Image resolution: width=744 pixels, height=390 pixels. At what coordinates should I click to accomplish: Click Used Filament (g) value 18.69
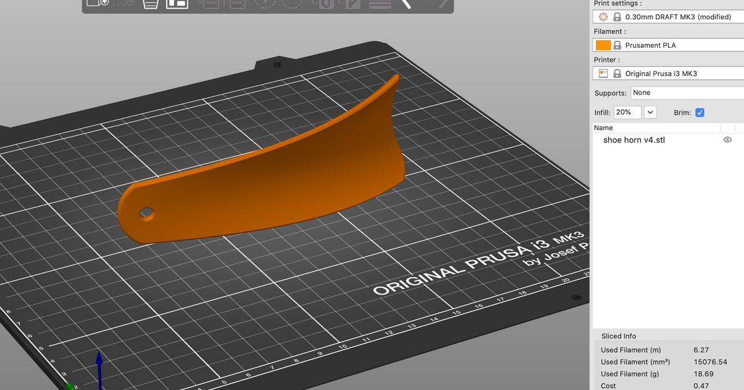(x=704, y=374)
